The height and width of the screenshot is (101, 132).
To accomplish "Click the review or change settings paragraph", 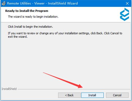I will pyautogui.click(x=65, y=35).
